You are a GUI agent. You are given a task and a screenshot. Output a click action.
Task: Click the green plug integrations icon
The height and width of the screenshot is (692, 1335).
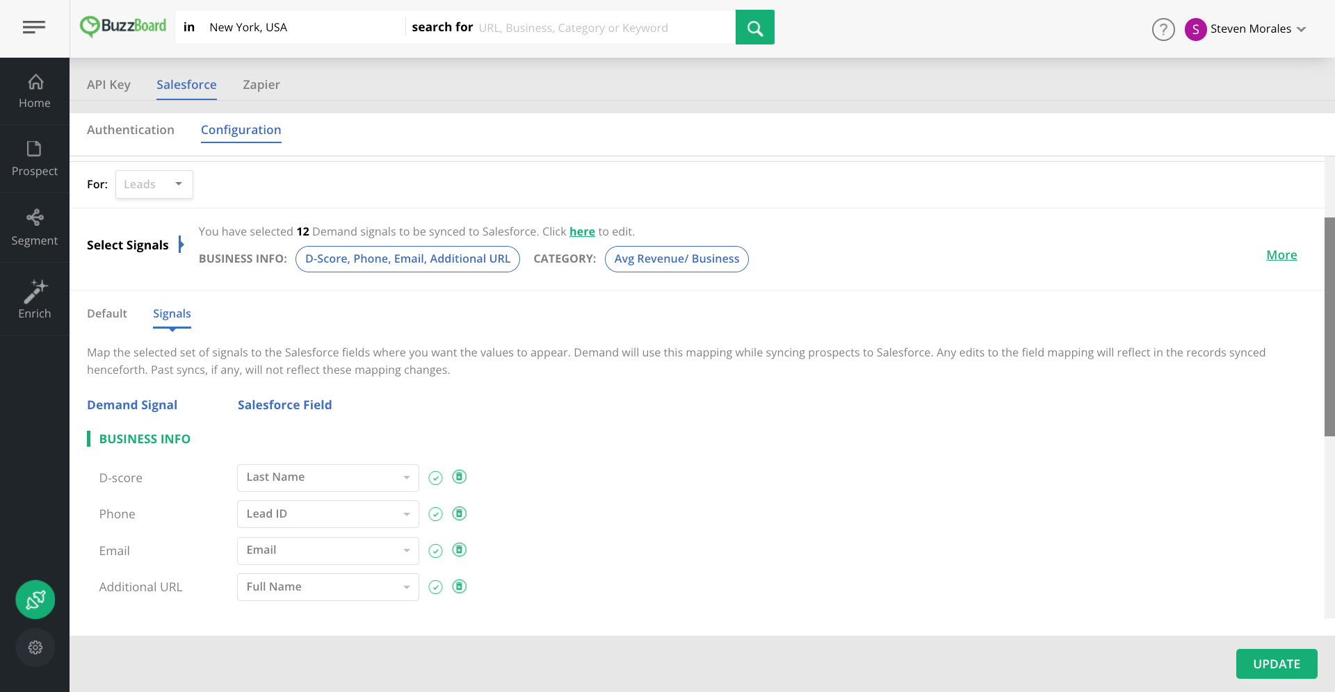[35, 600]
